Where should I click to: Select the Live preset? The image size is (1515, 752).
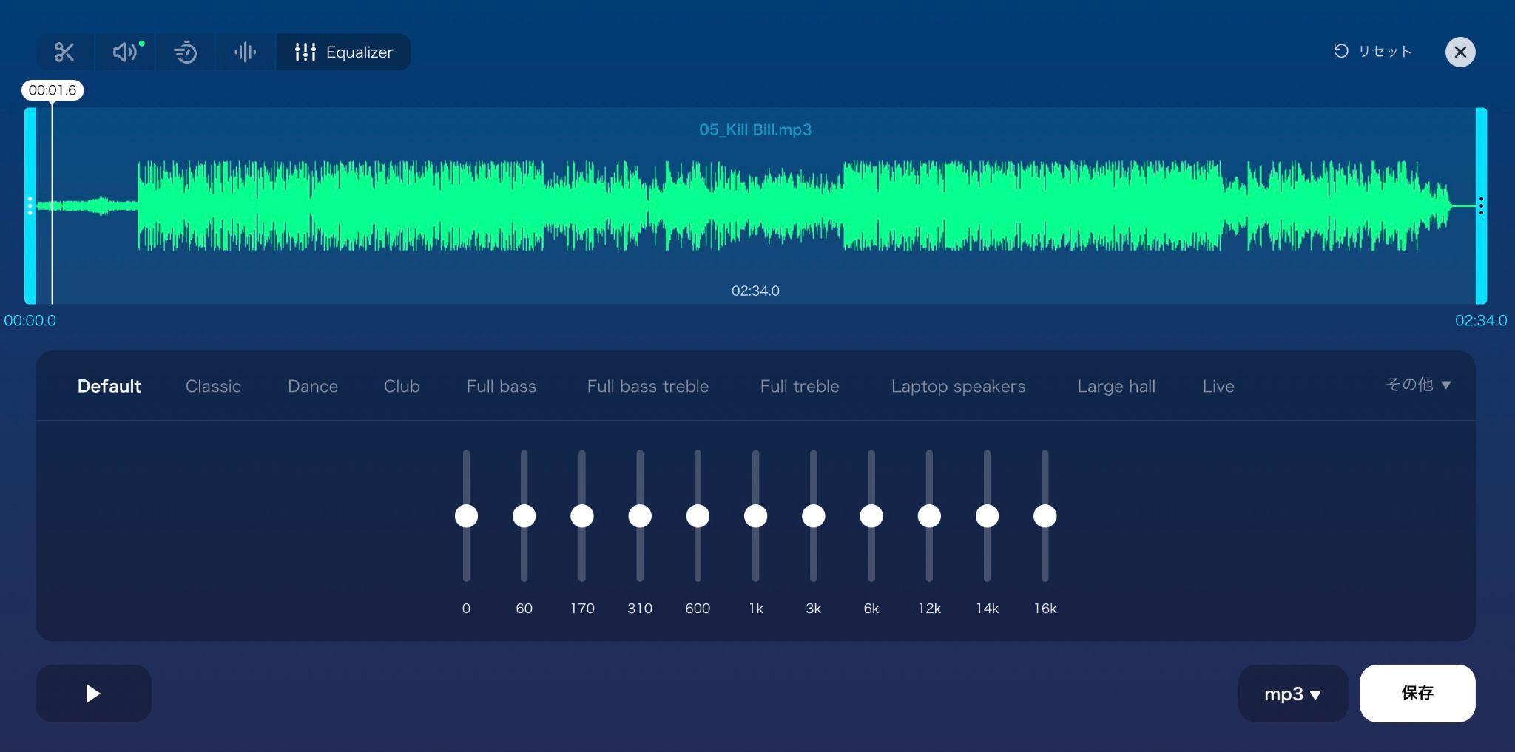pyautogui.click(x=1218, y=386)
